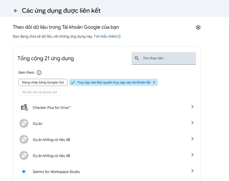Click the Các ứng dụng được liên kết heading
Viewport: 229px width, 181px height.
[x=61, y=11]
